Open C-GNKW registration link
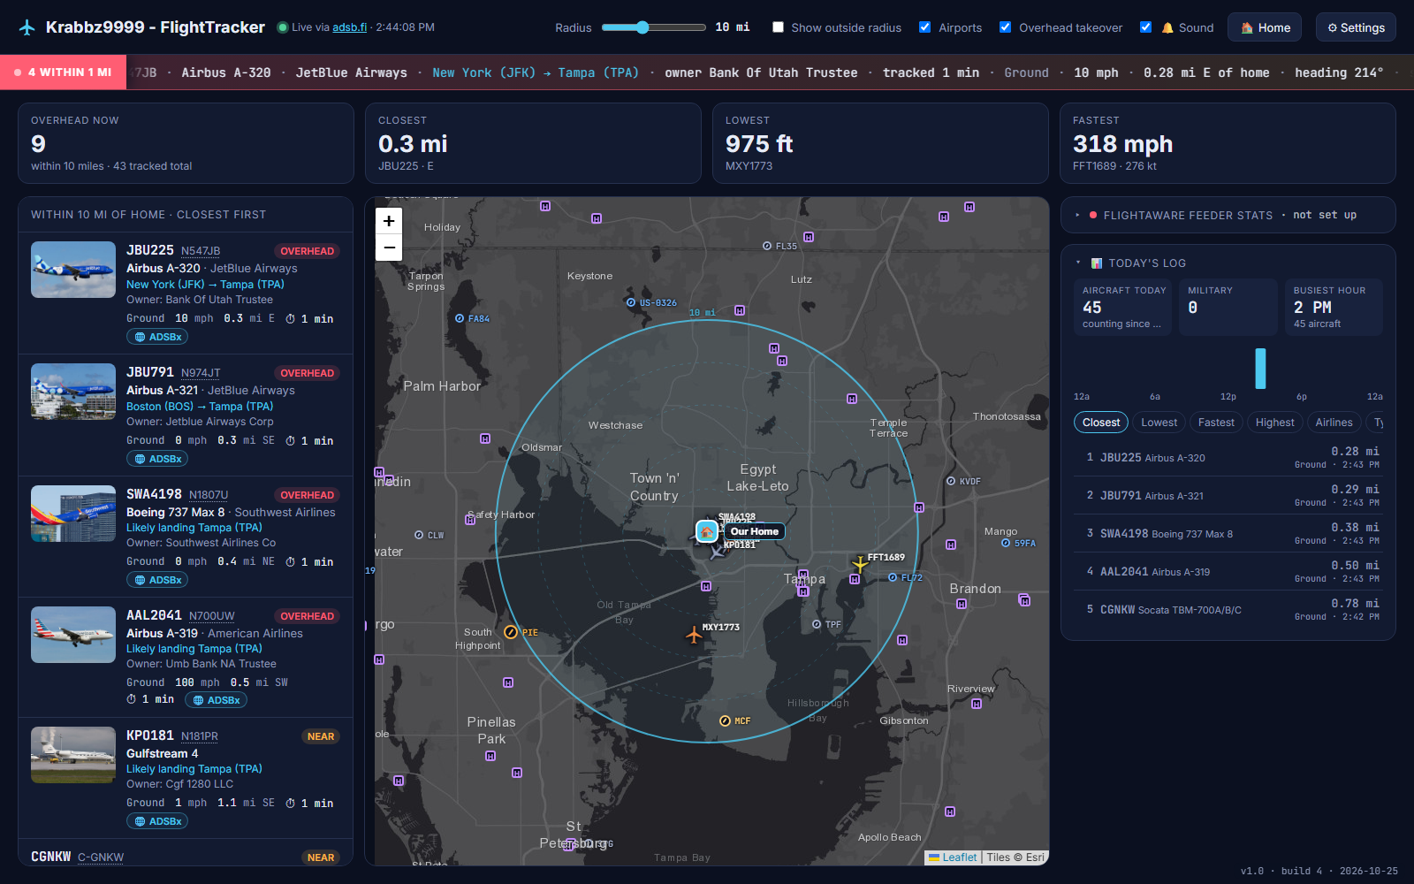Image resolution: width=1414 pixels, height=884 pixels. tap(101, 857)
